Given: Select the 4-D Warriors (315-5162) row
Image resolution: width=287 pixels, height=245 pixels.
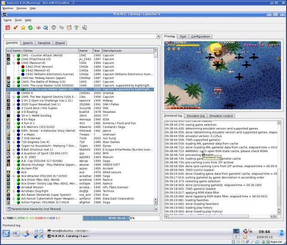Looking at the screenshot, I should click(x=80, y=127).
